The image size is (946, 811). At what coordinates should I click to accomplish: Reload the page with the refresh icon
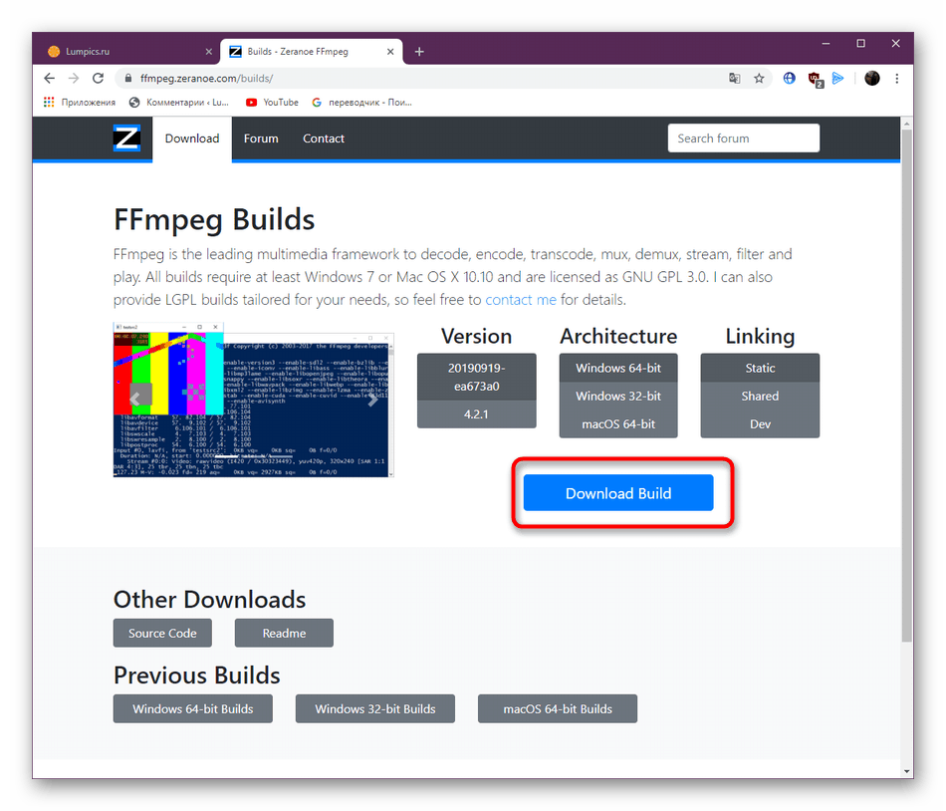(x=98, y=78)
